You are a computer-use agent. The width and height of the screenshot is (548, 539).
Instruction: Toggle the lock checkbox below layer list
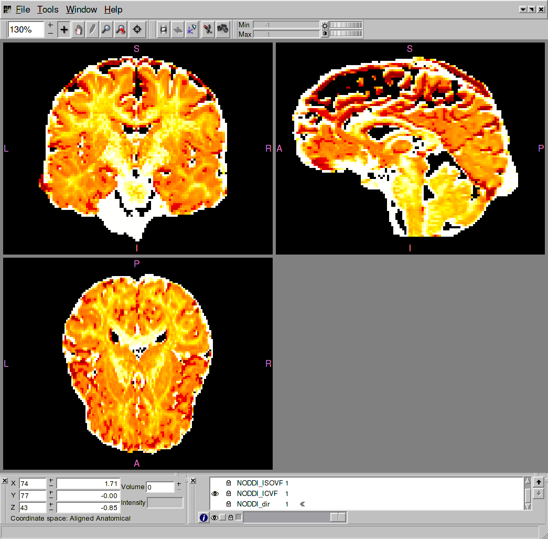(x=239, y=518)
